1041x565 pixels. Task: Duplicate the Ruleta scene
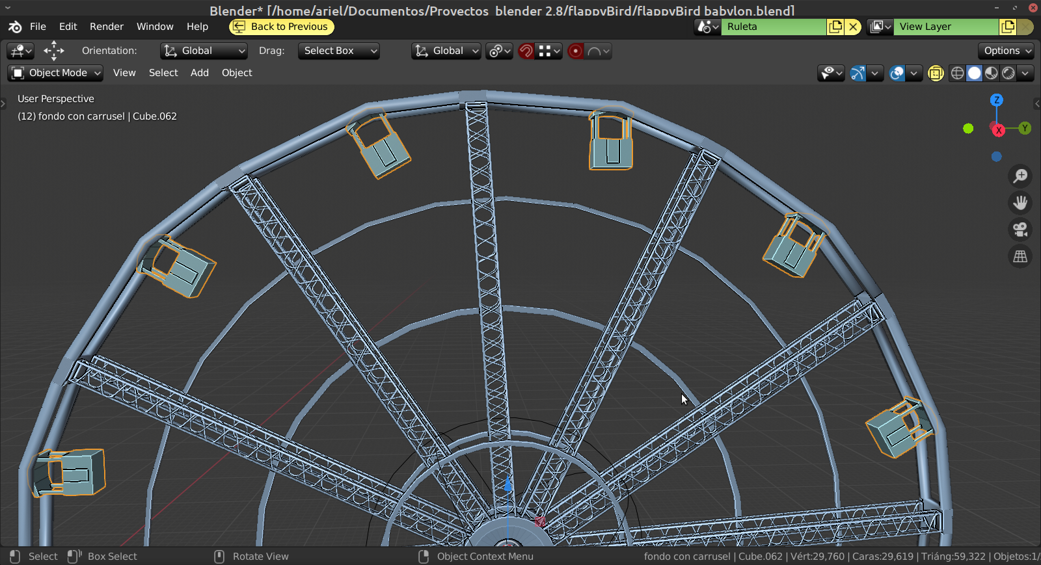(x=835, y=27)
